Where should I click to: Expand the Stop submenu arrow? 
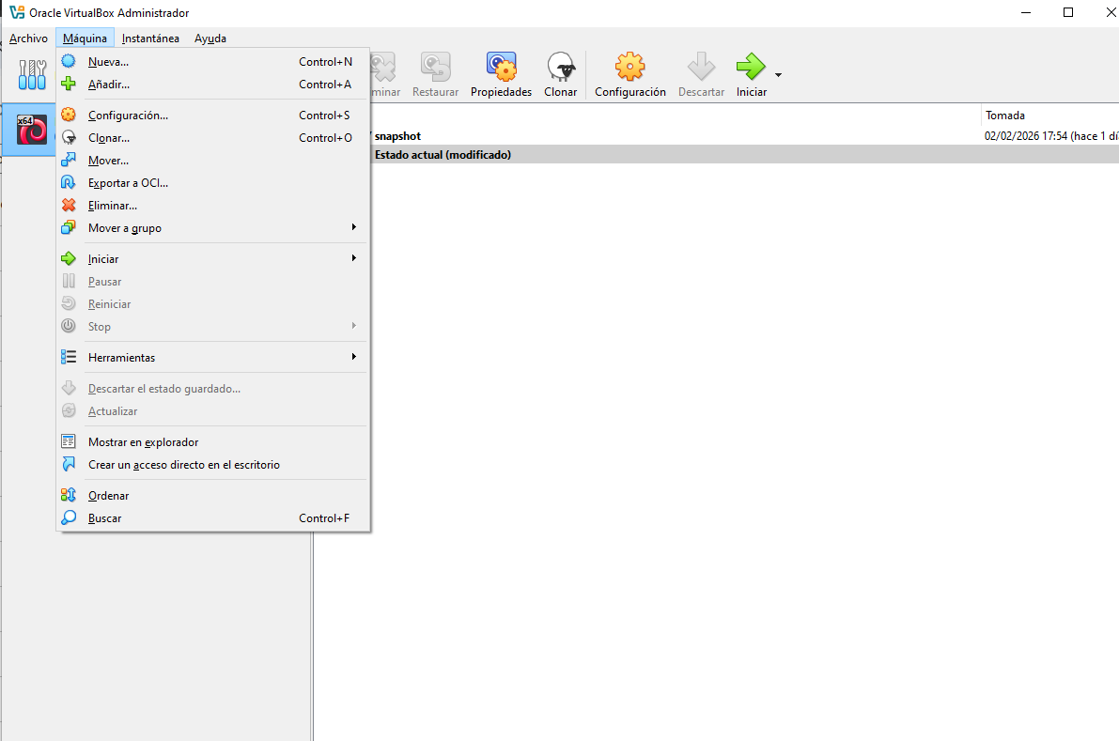point(353,325)
